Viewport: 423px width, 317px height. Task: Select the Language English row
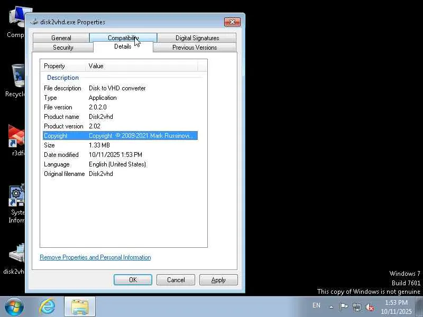coord(120,164)
